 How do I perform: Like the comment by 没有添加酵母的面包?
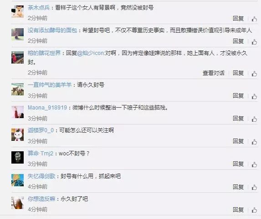coord(254,41)
